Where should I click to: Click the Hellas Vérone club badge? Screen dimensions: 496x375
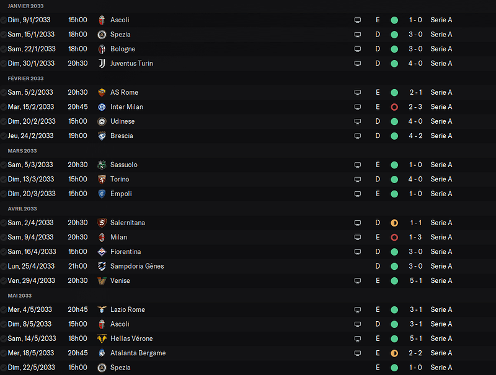tap(102, 338)
